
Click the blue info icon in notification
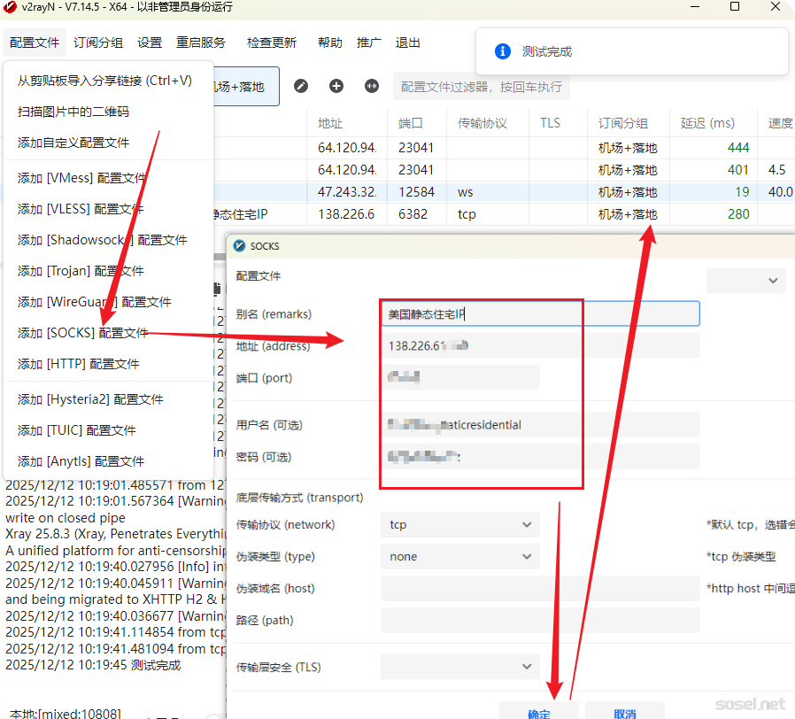502,51
